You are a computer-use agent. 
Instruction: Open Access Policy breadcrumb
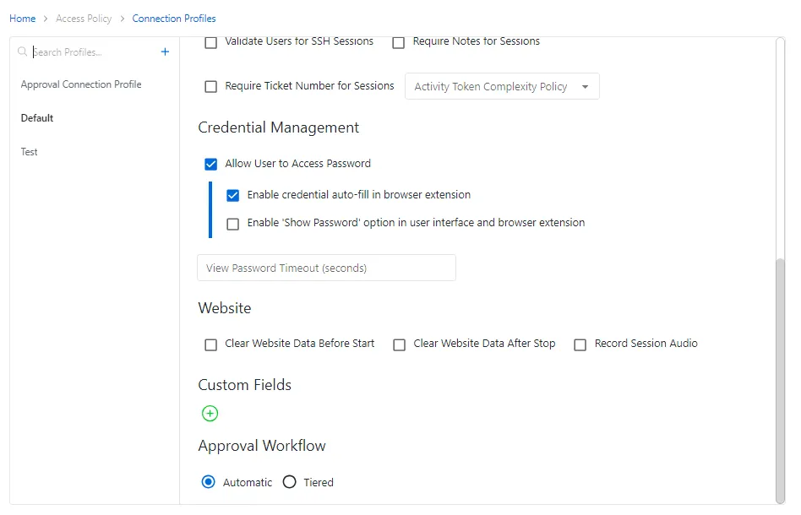tap(84, 19)
